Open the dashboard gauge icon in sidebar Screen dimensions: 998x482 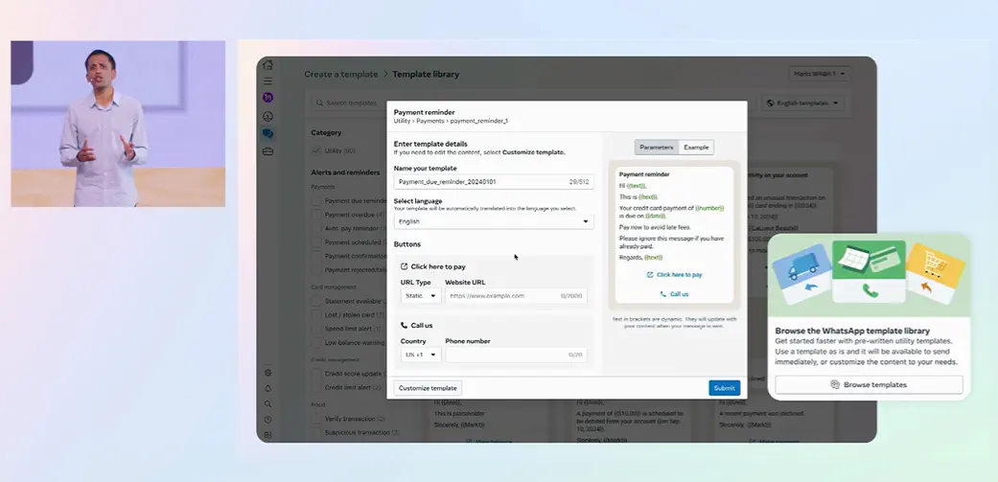coord(268,116)
